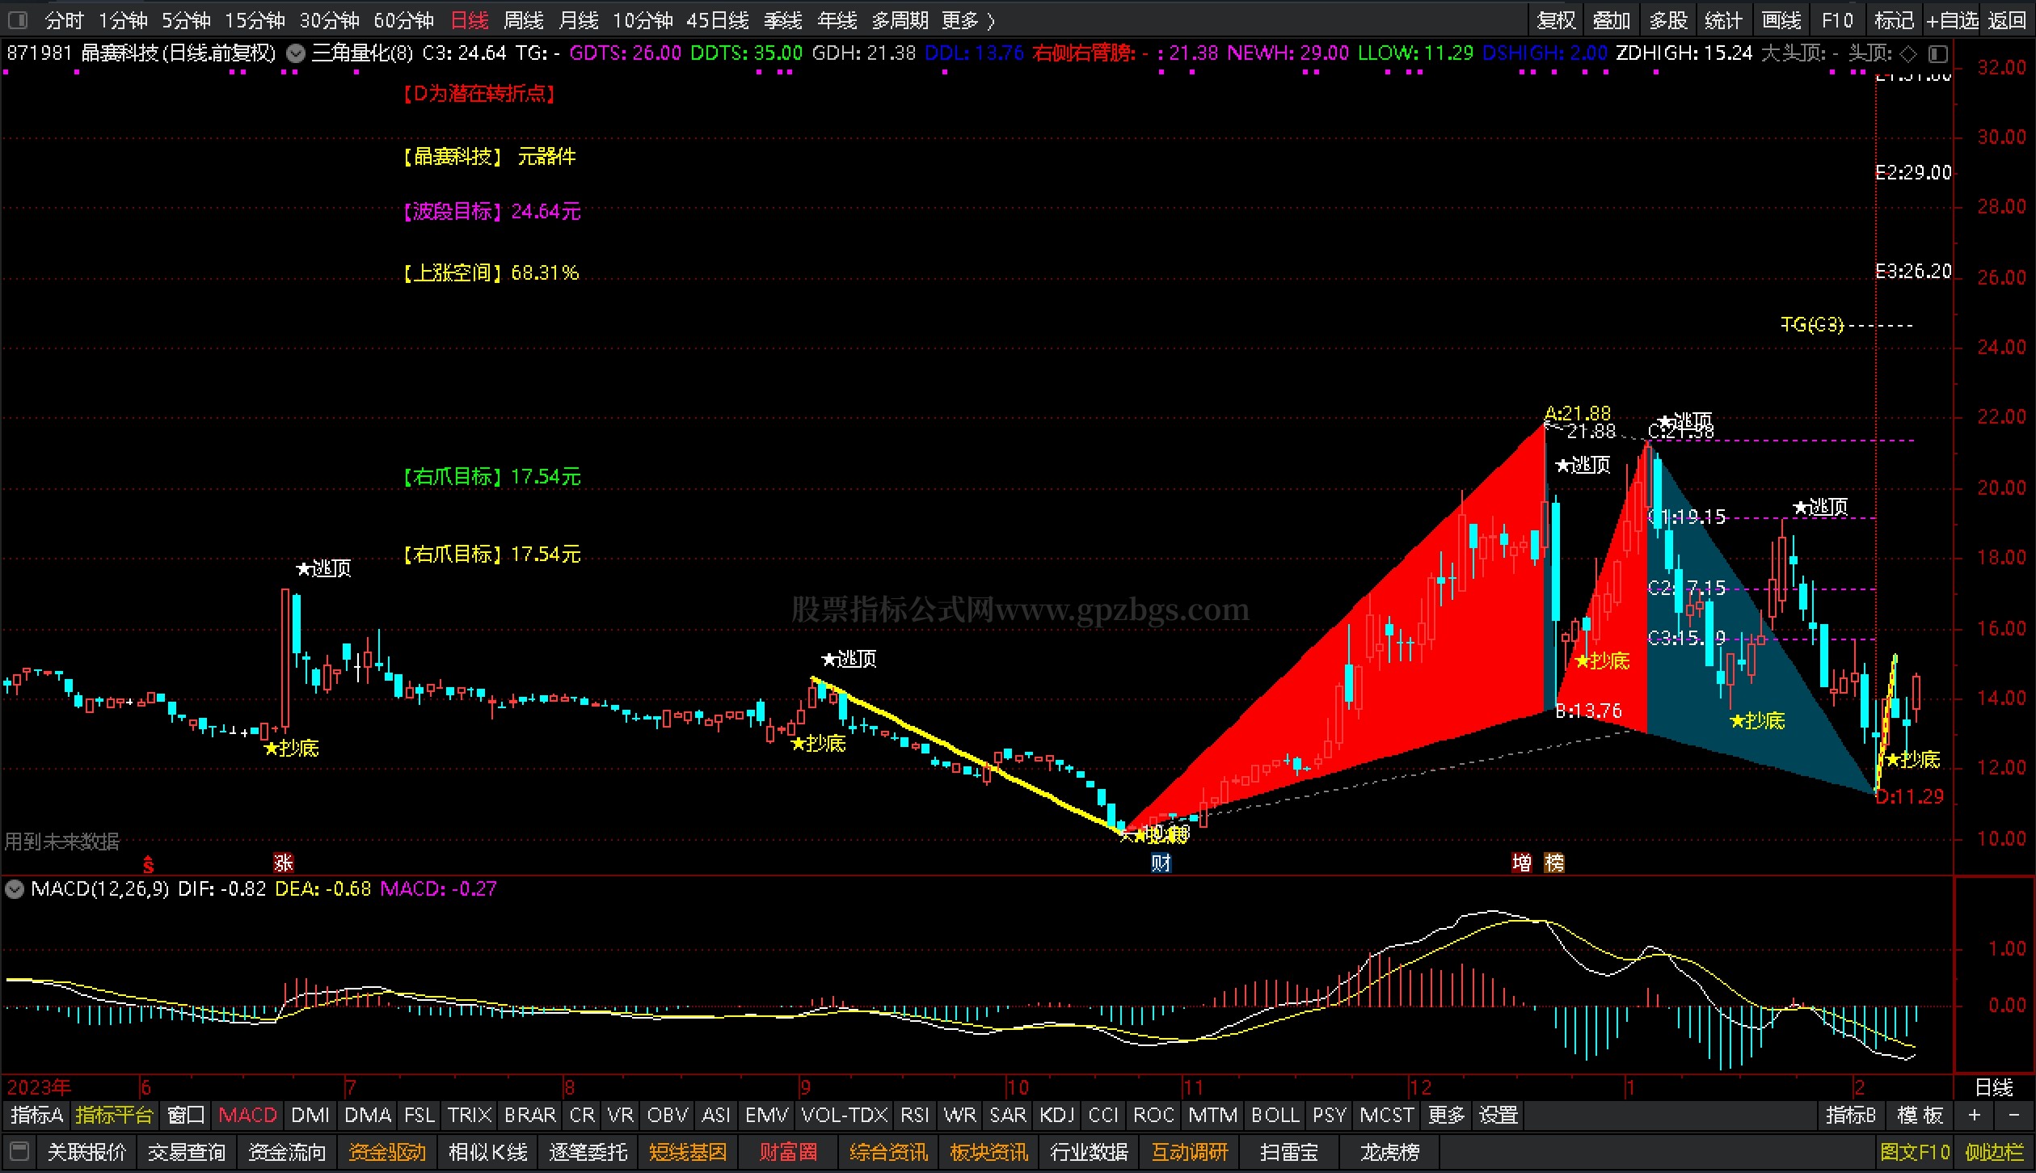Viewport: 2036px width, 1173px height.
Task: Select the KDJ indicator tab
Action: click(1056, 1116)
